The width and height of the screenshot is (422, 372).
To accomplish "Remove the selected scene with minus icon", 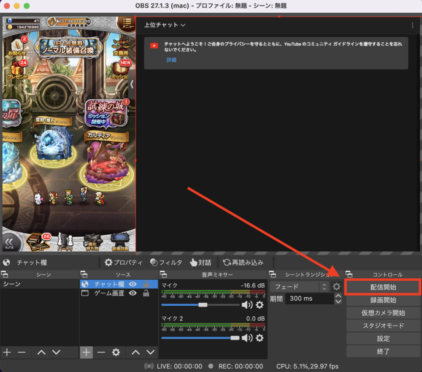I will point(22,352).
